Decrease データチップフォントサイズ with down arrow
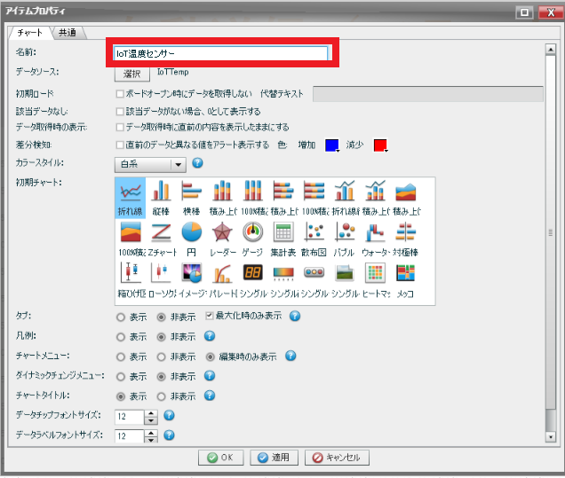 151,420
